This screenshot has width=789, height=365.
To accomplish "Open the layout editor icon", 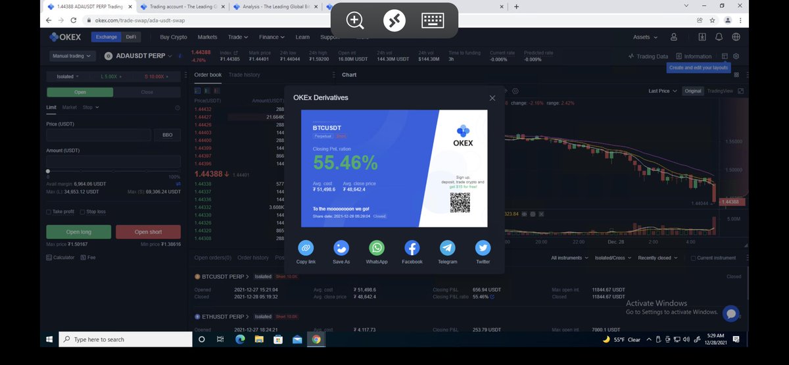I will click(725, 56).
